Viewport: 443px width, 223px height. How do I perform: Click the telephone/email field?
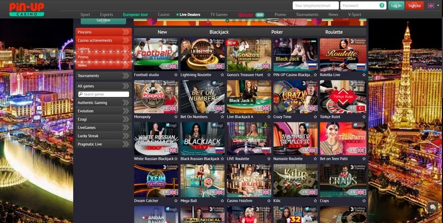pos(316,6)
